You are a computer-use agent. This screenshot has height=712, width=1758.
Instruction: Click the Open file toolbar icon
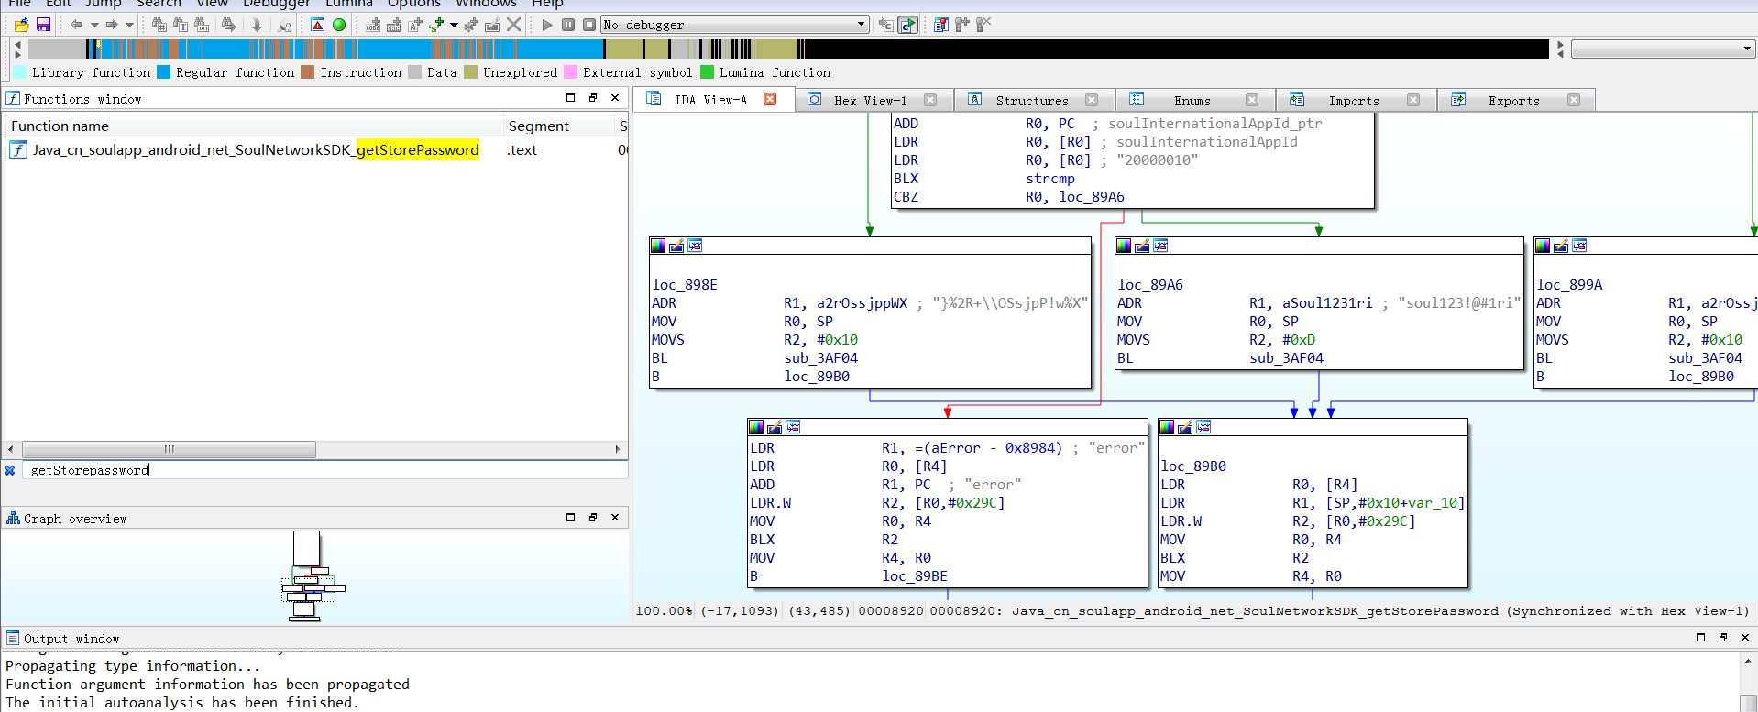click(x=21, y=25)
